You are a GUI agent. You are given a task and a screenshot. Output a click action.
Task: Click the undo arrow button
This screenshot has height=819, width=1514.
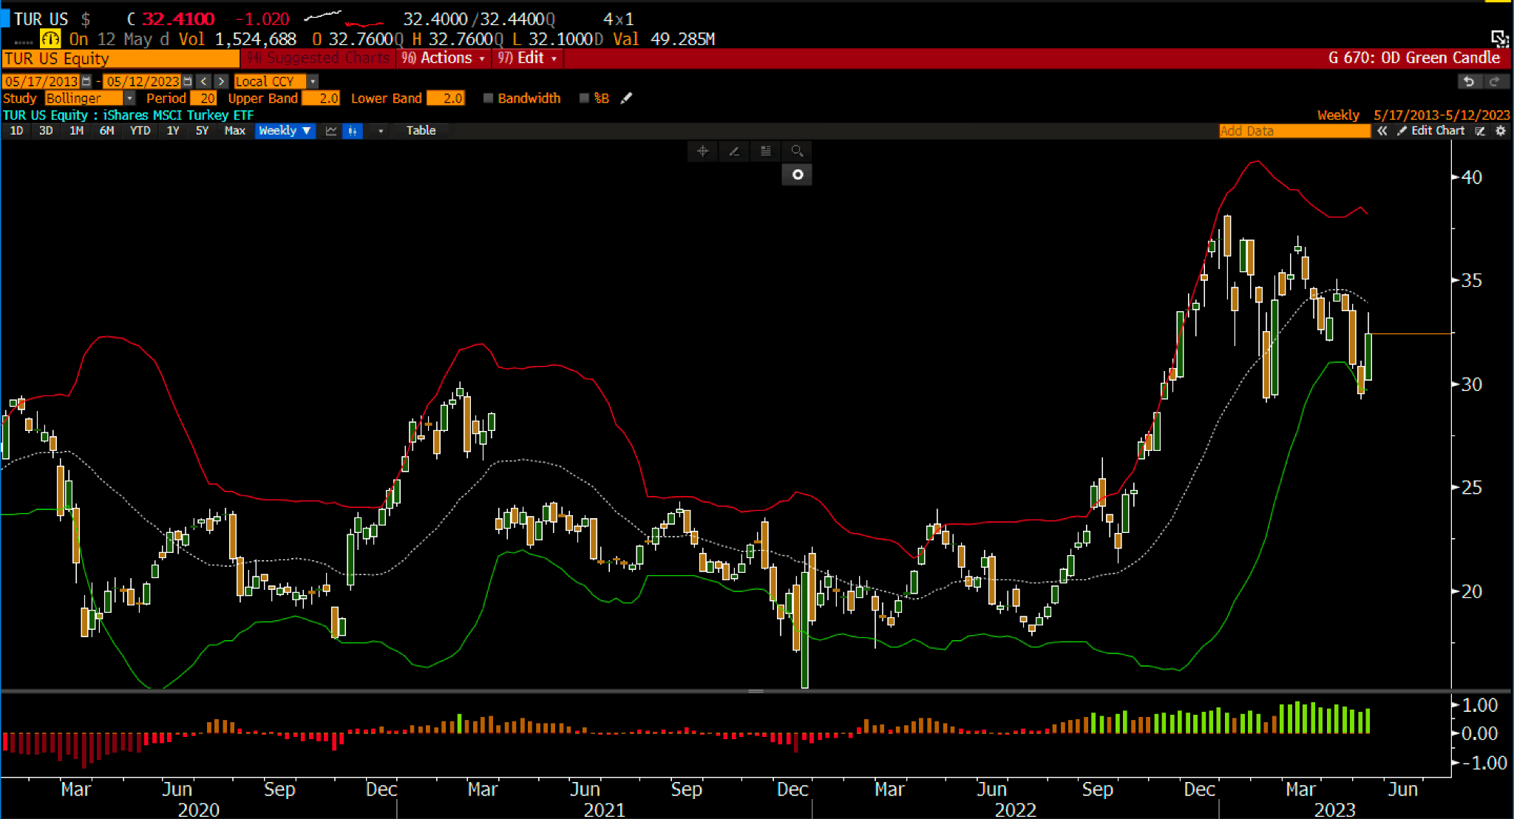point(1468,81)
